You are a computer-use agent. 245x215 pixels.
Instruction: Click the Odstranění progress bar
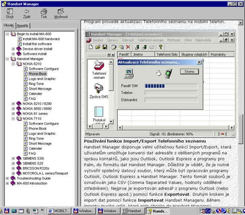pos(171,100)
